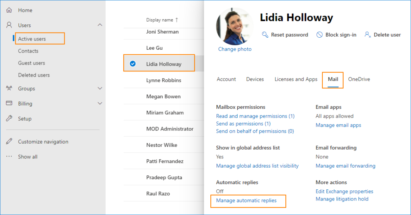Click the Reset password key icon

265,34
